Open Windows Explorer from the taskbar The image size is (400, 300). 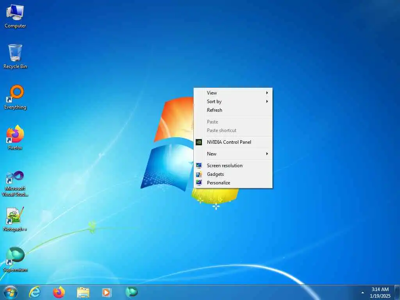click(83, 292)
